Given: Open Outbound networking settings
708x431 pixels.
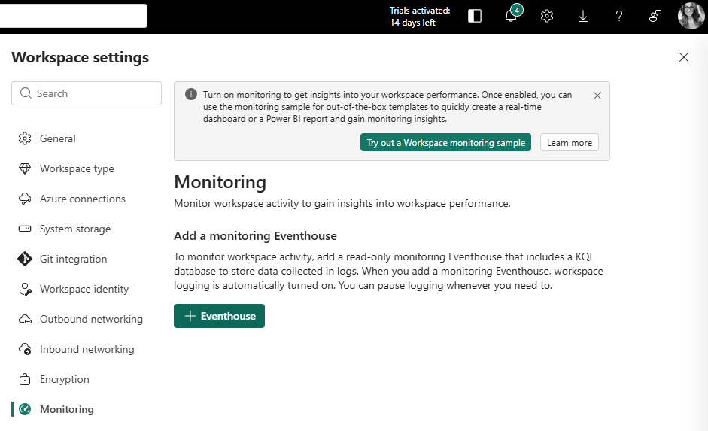Looking at the screenshot, I should tap(91, 319).
